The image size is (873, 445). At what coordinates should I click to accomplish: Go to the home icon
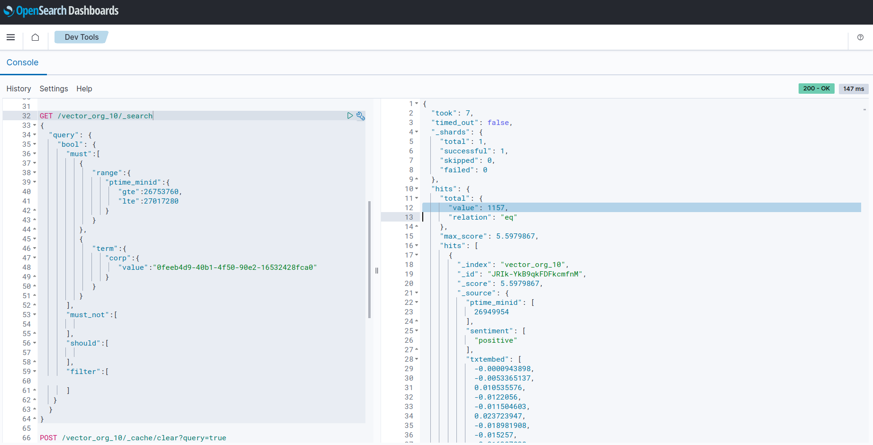pyautogui.click(x=35, y=37)
